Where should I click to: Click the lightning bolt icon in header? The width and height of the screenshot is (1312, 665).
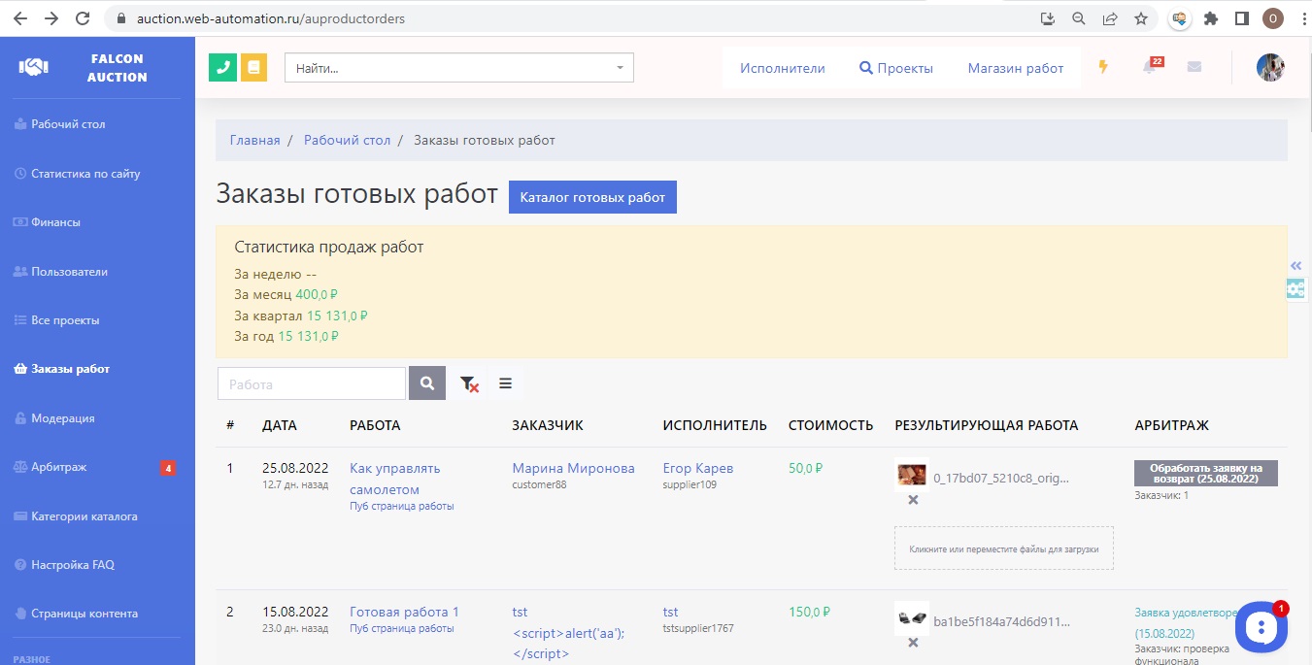click(x=1103, y=67)
